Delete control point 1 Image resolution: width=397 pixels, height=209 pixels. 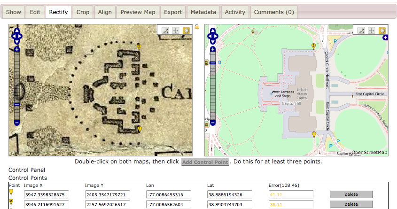(351, 194)
